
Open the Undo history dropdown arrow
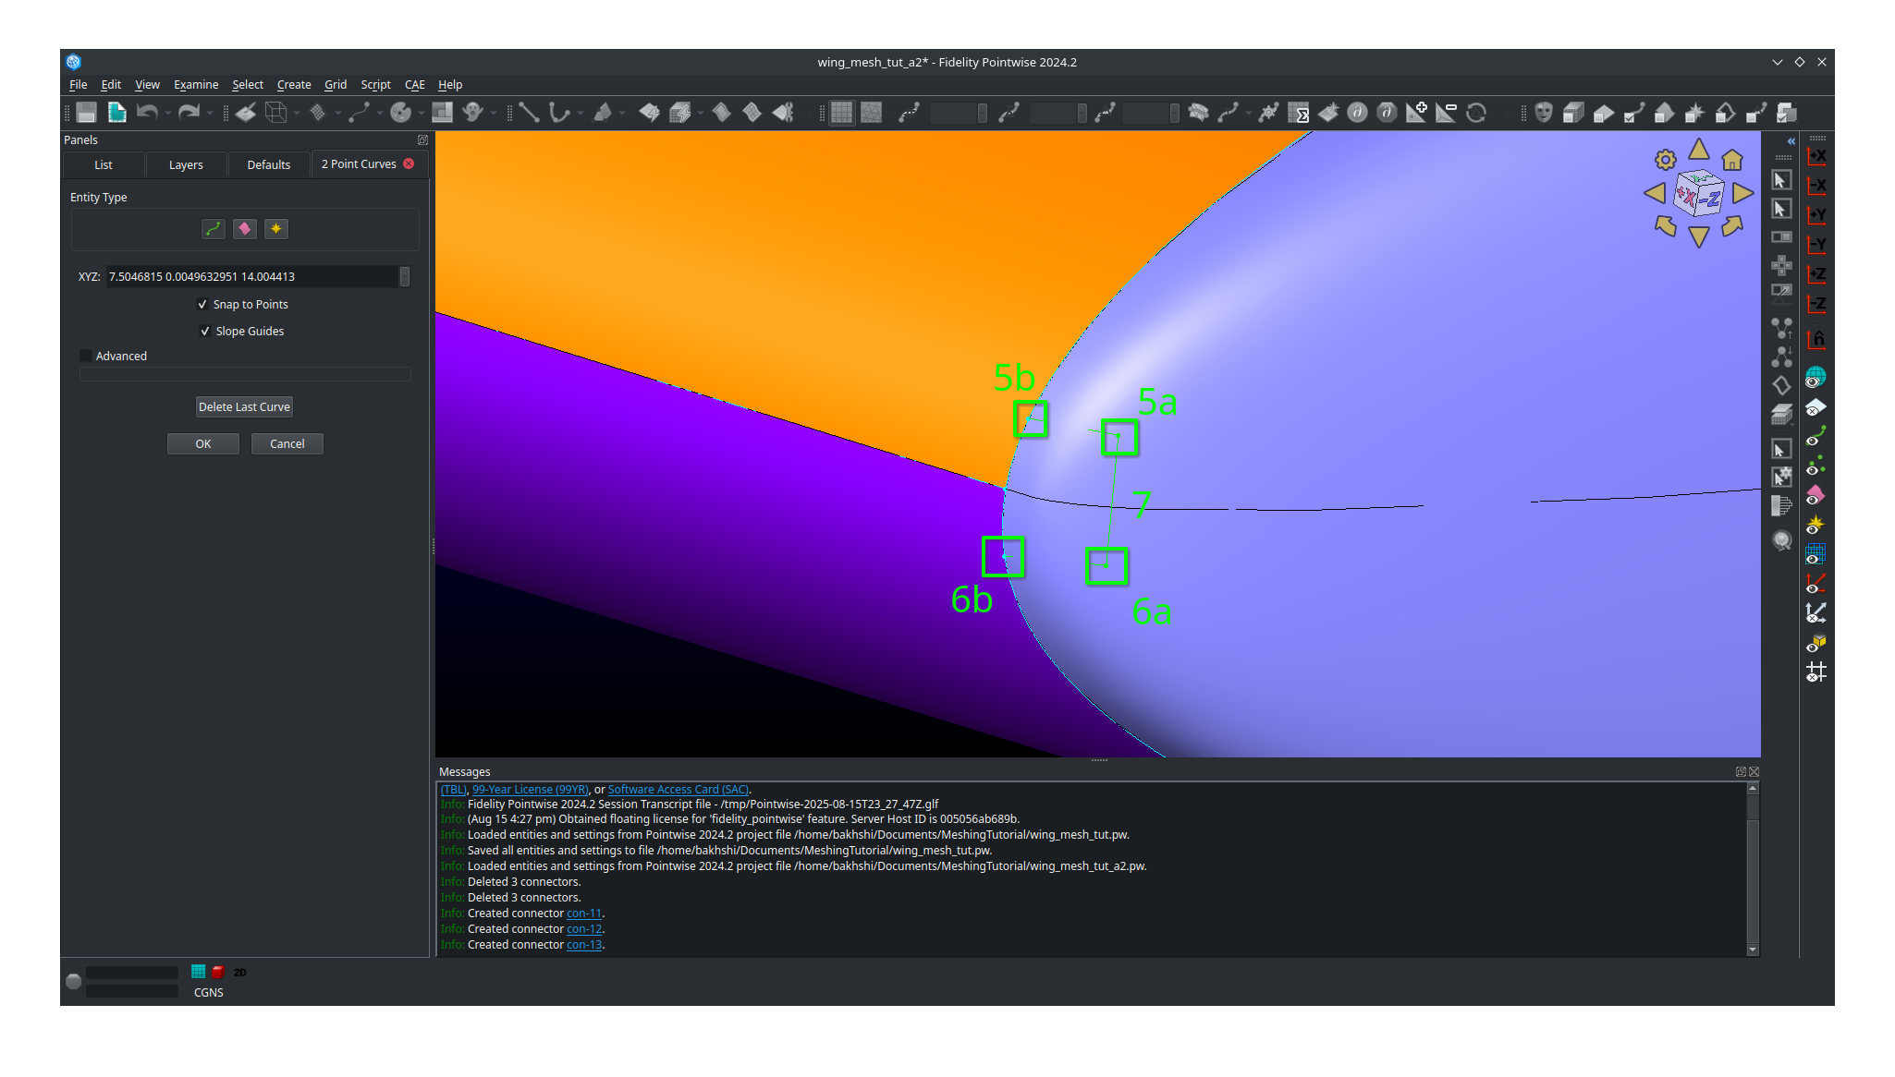(x=166, y=112)
